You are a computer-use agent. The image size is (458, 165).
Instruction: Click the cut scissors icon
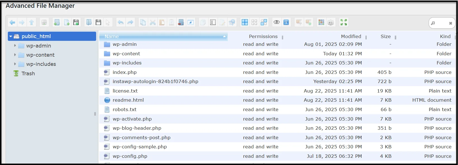click(x=153, y=22)
